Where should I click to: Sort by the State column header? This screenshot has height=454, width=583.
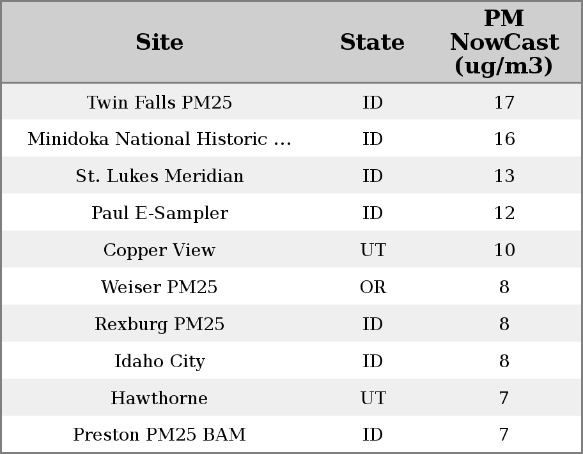click(372, 42)
